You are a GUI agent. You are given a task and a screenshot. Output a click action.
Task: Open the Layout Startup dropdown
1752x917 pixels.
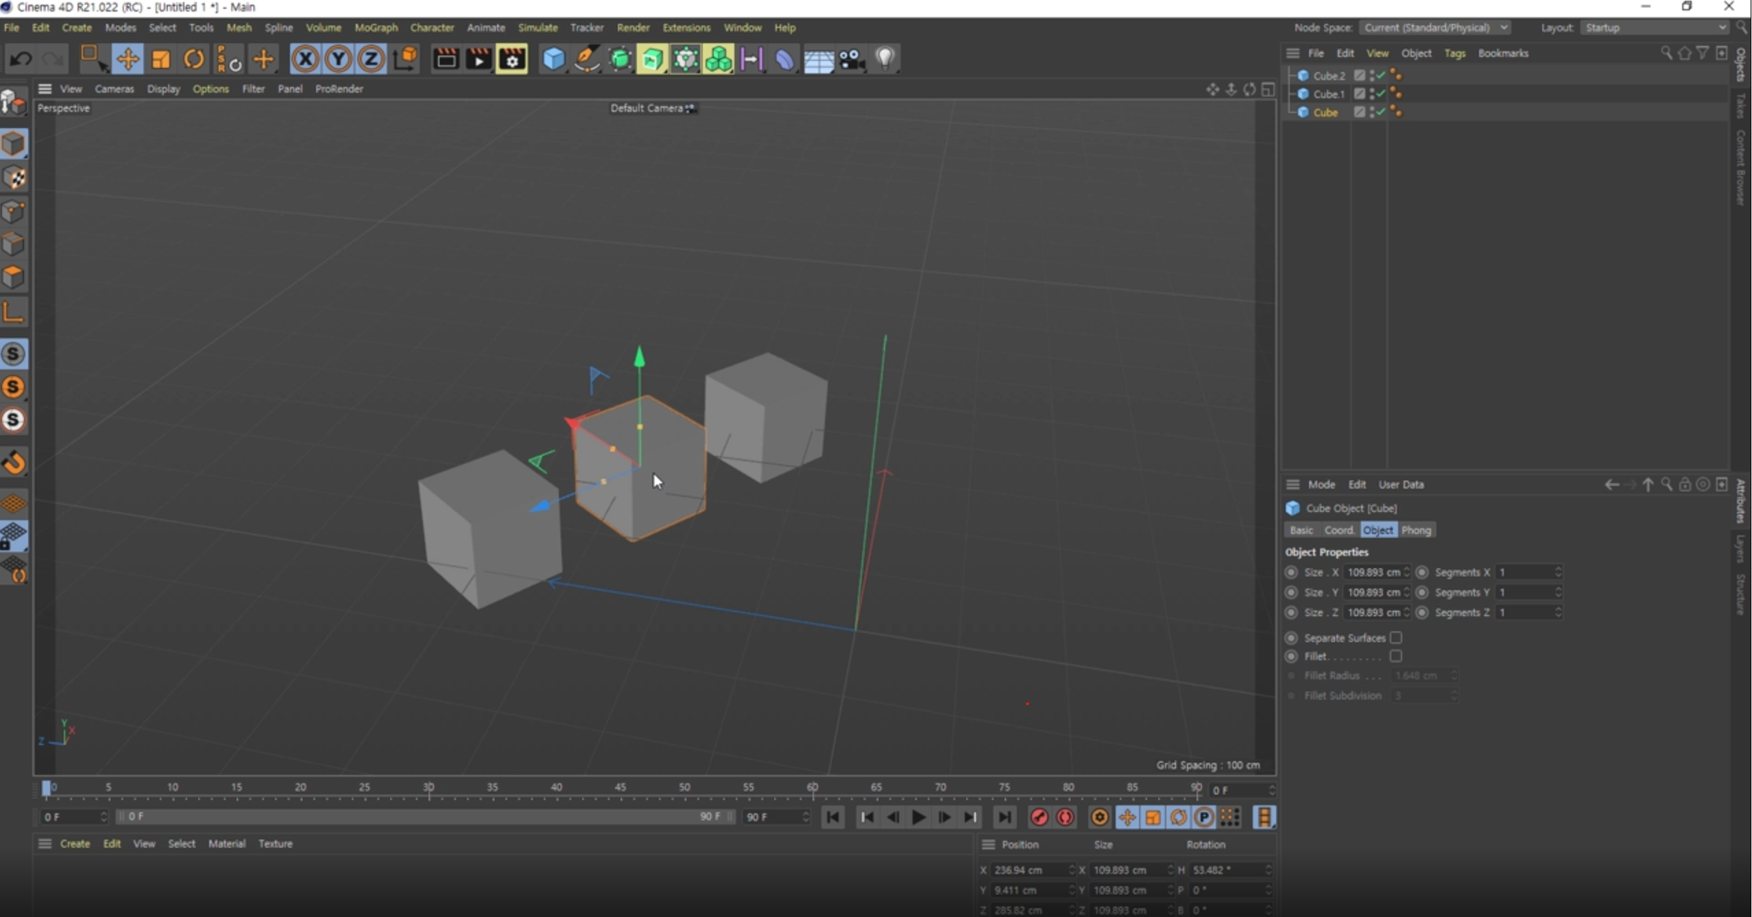tap(1655, 27)
